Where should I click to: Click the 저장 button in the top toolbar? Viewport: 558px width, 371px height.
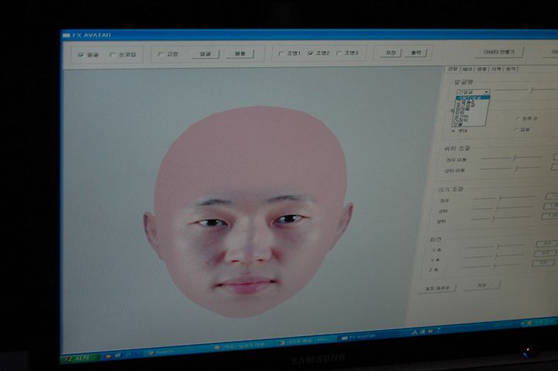point(390,53)
